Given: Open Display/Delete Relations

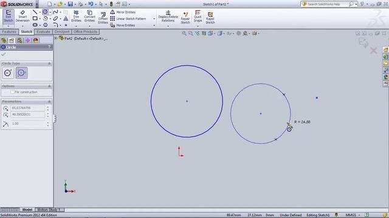Looking at the screenshot, I should click(x=168, y=16).
